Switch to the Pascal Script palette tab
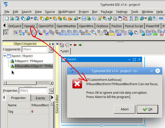Image resolution: width=165 pixels, height=128 pixels. (134, 26)
